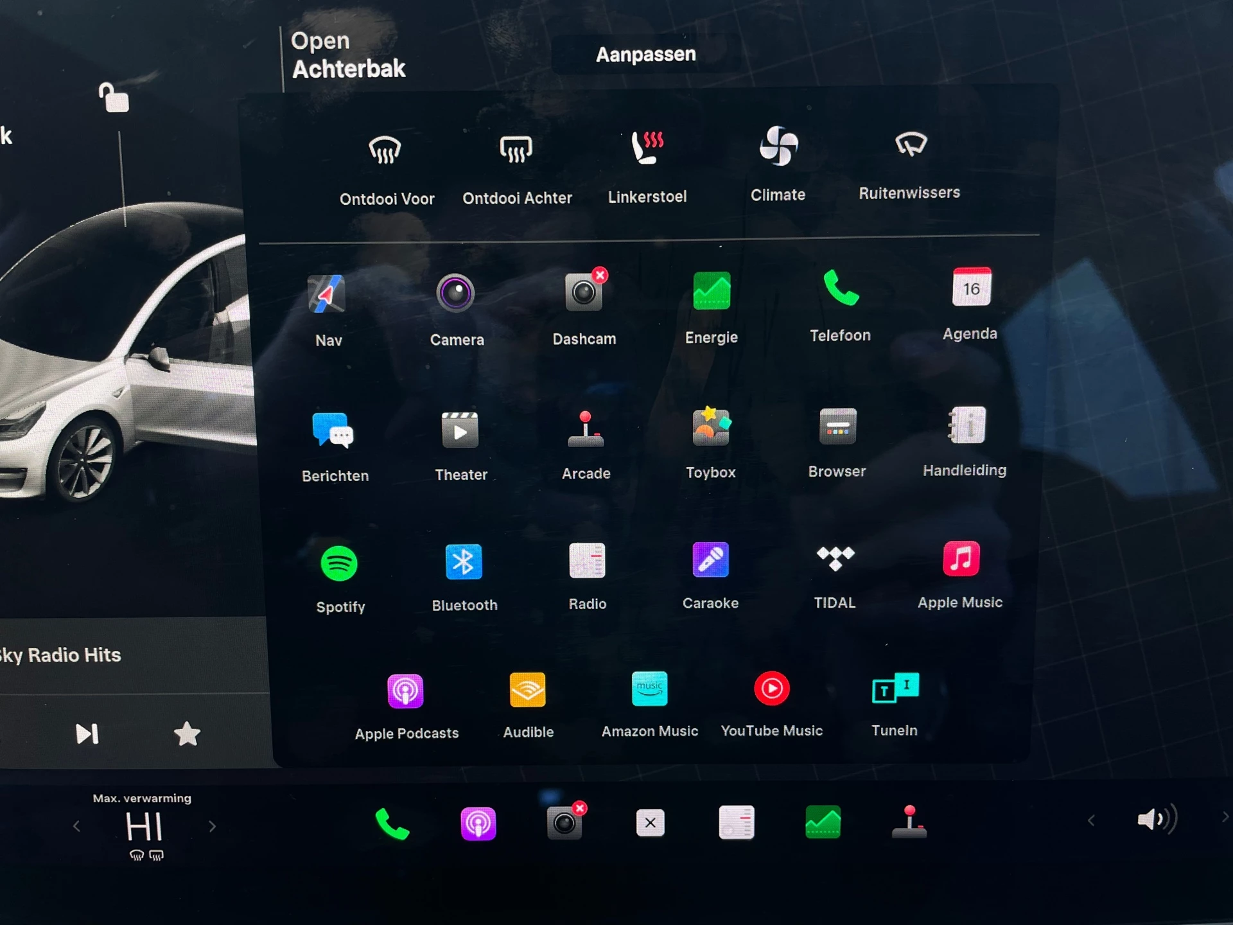Launch the Dashcam app icon in grid

pos(583,294)
